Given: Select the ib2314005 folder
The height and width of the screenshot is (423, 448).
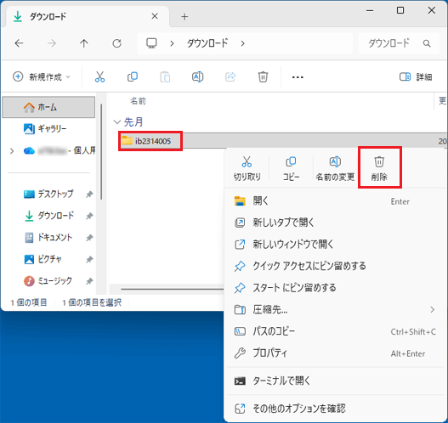Looking at the screenshot, I should click(x=150, y=141).
